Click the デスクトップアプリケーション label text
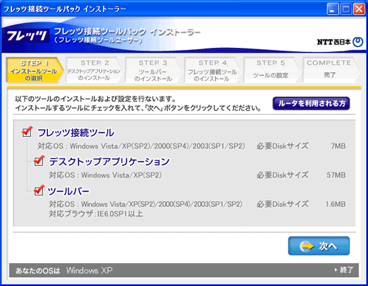 (x=109, y=162)
